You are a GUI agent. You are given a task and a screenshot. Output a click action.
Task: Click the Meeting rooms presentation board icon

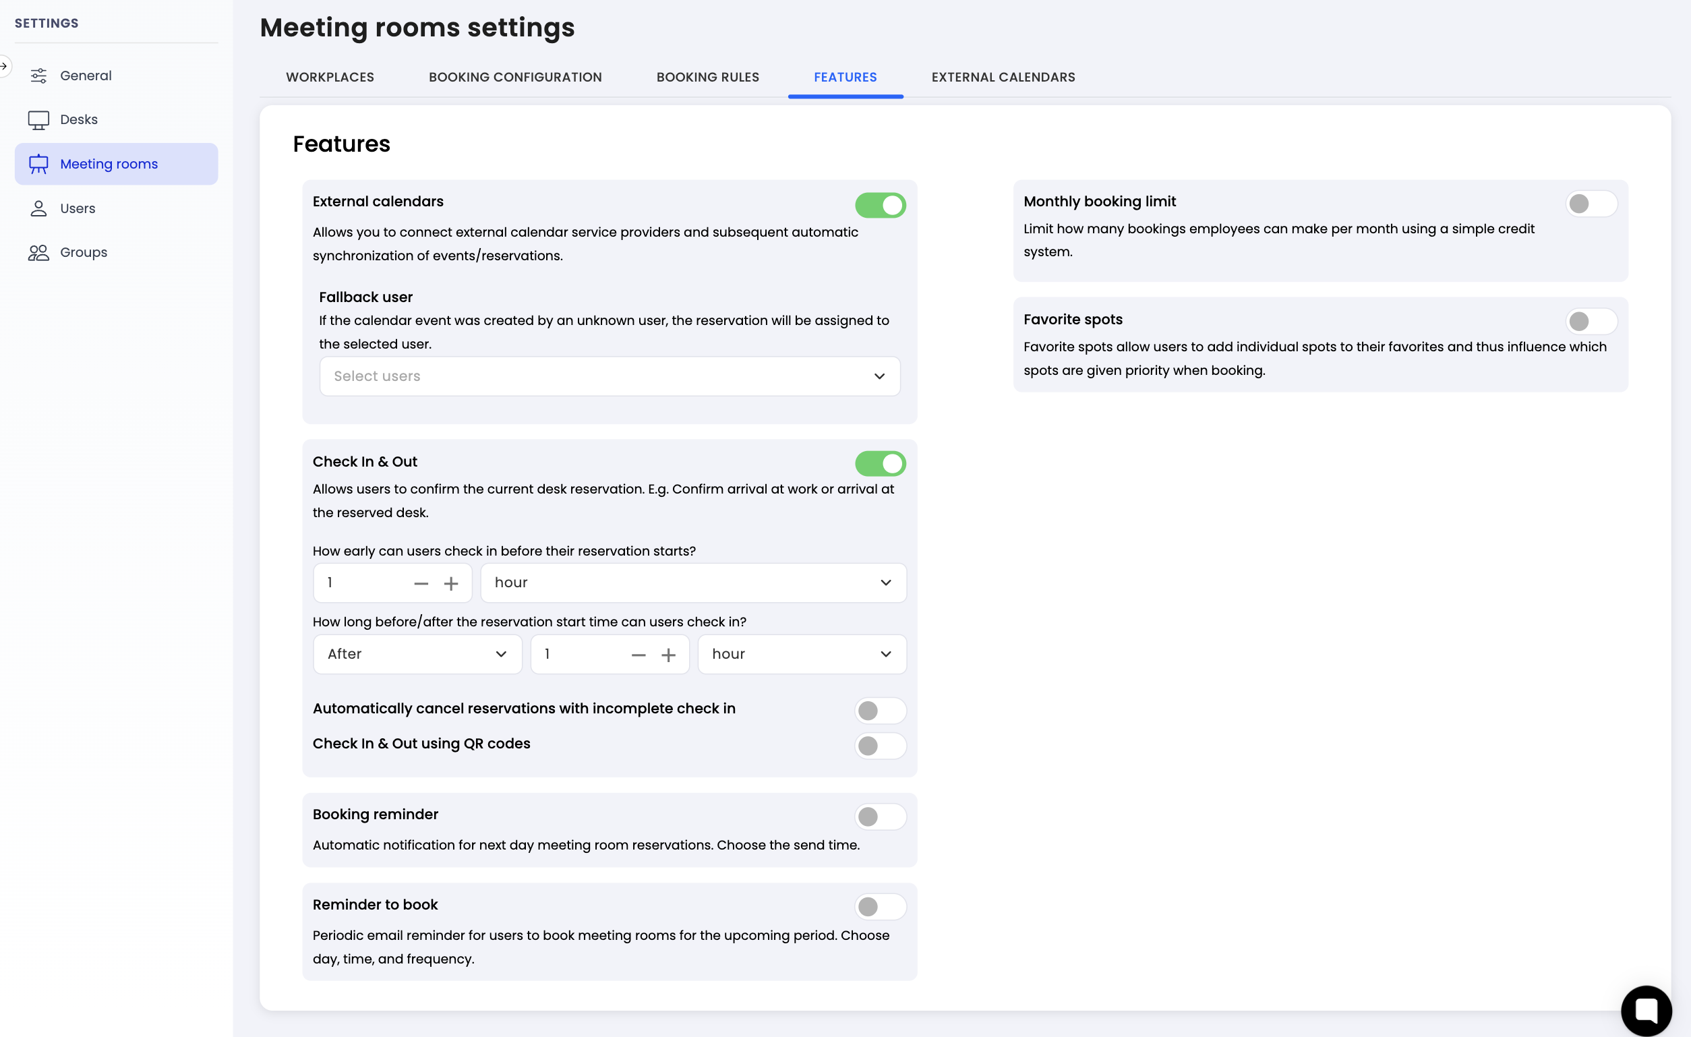click(x=38, y=164)
